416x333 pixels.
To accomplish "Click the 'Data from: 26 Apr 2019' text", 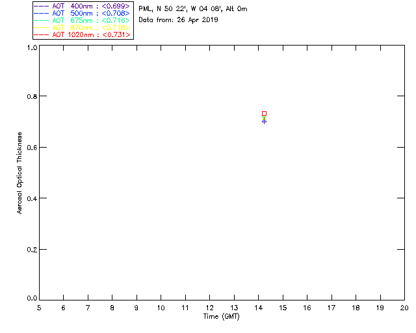I will tap(178, 20).
